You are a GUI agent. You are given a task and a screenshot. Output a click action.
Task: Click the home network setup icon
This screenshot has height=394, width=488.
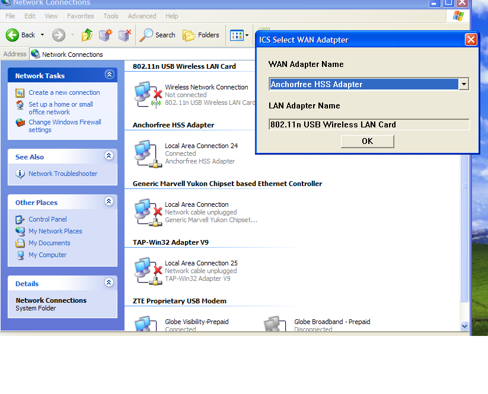point(20,105)
